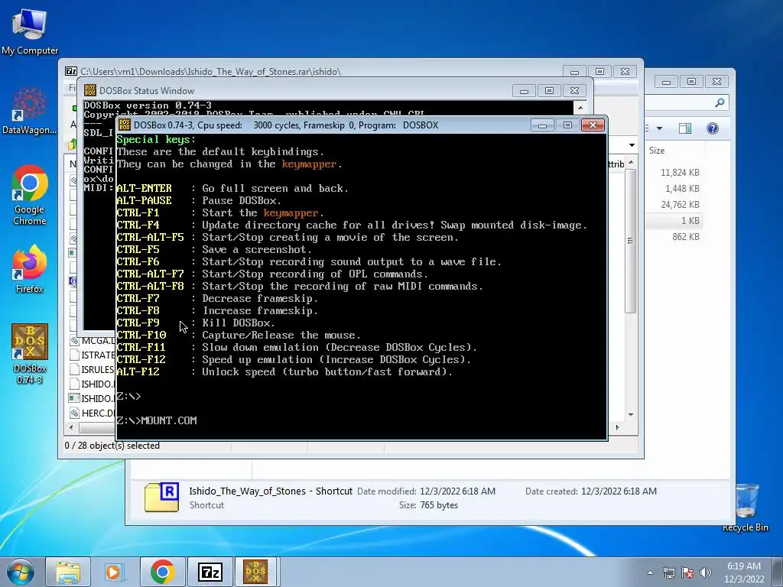Open the My Computer desktop icon
This screenshot has width=783, height=587.
pyautogui.click(x=30, y=32)
